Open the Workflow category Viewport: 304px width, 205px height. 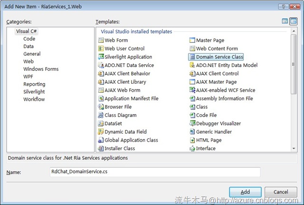pos(34,99)
